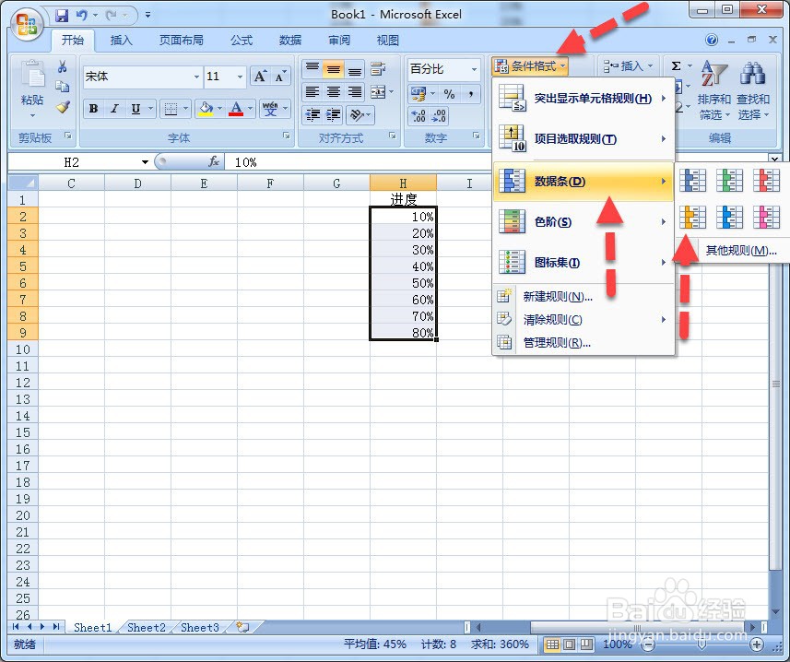Click the Office button orb
Image resolution: width=790 pixels, height=662 pixels.
(26, 24)
